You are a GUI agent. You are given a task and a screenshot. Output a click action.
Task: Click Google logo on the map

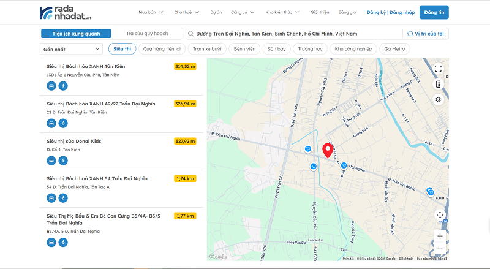click(x=218, y=257)
